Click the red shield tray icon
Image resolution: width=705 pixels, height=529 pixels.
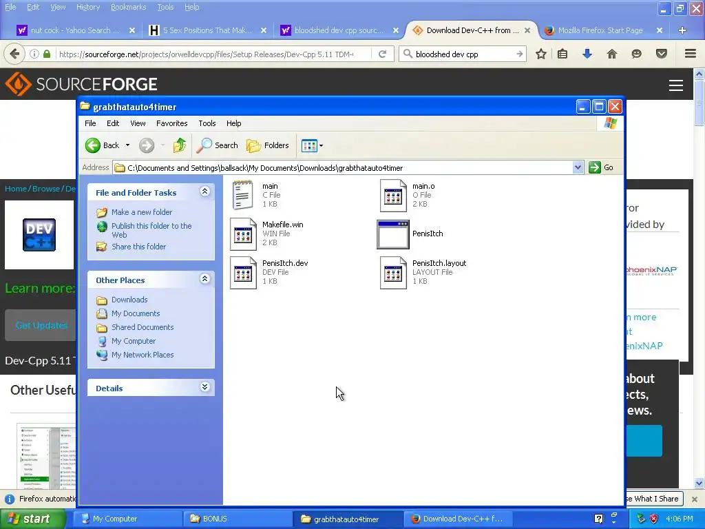[654, 519]
